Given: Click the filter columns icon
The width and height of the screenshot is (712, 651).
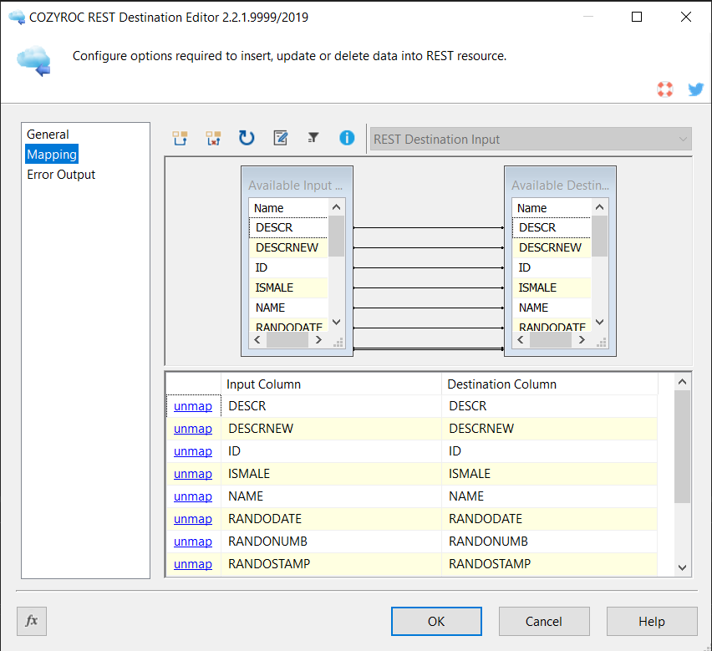Looking at the screenshot, I should pos(313,139).
